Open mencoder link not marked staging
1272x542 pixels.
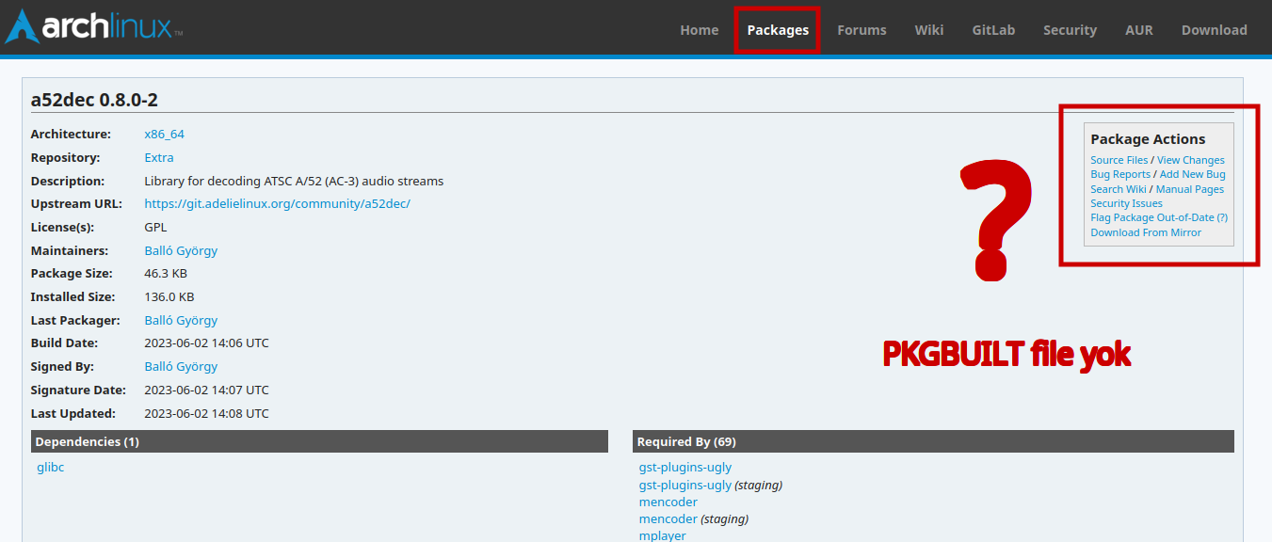click(668, 502)
